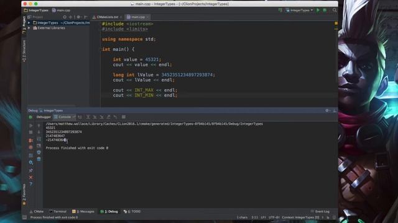
Task: Open Debug panel gear settings
Action: (x=327, y=111)
